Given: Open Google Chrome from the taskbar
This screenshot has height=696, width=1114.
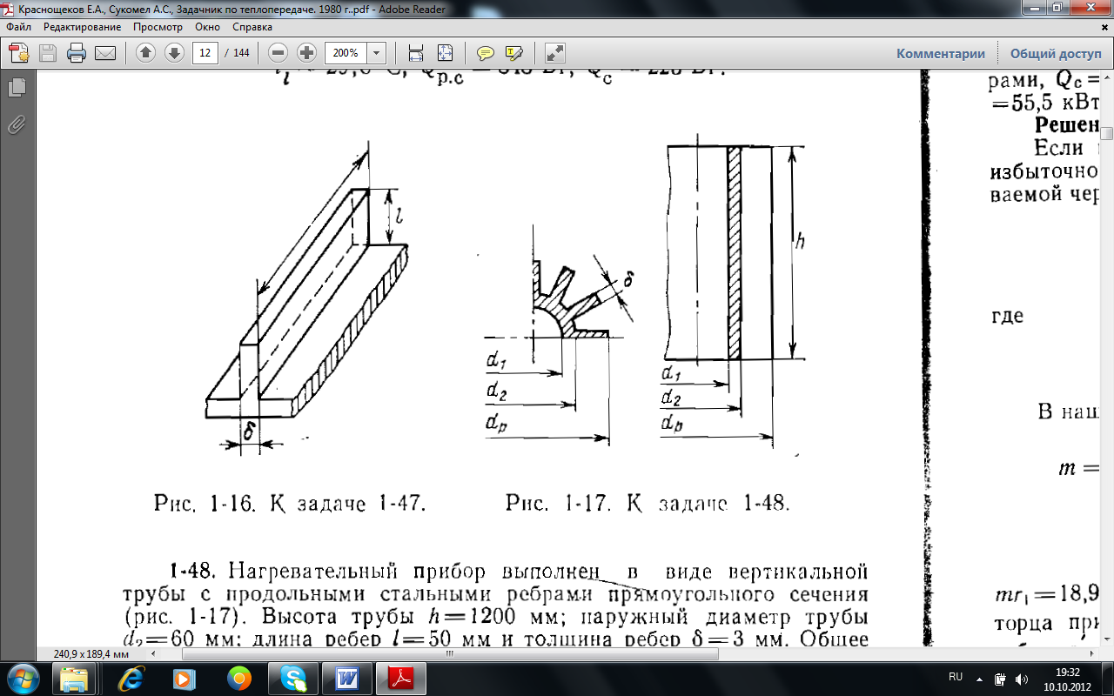Looking at the screenshot, I should (x=238, y=678).
